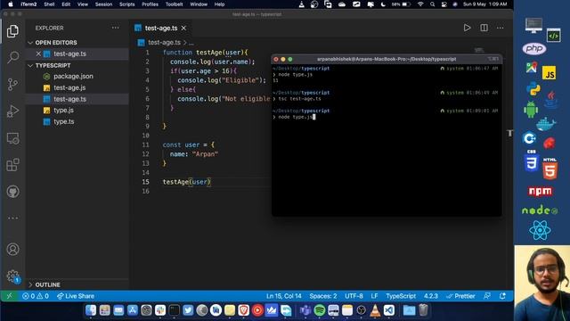The height and width of the screenshot is (321, 570).
Task: Open the Accounts menu in activity bar
Action: coord(12,250)
